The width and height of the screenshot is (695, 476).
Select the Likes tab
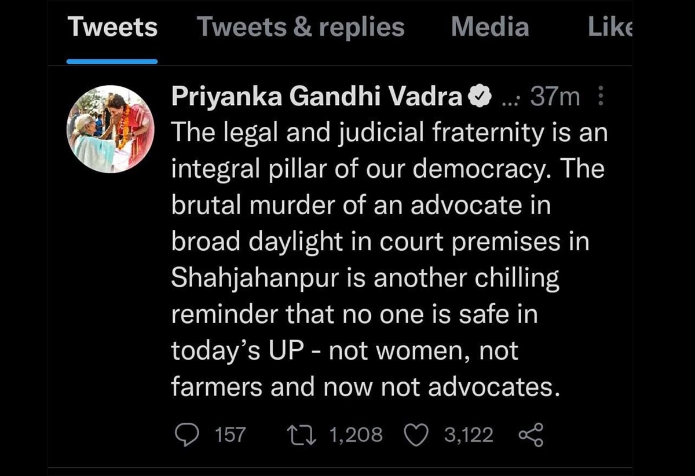(610, 27)
